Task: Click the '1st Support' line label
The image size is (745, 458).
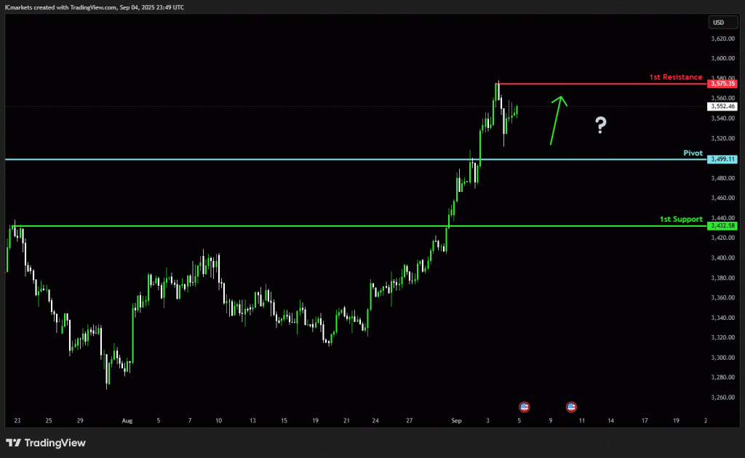Action: [x=681, y=219]
